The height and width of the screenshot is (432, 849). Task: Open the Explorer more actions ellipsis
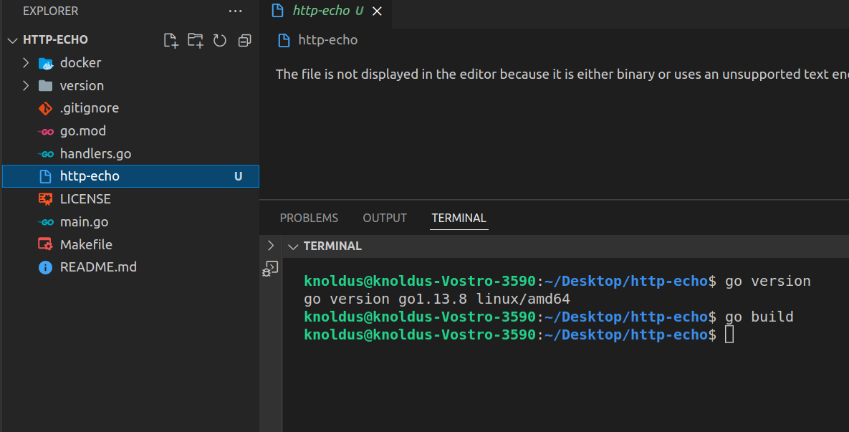[x=235, y=11]
